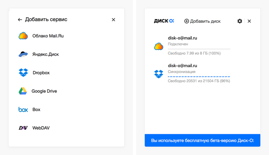
Task: Click the WebDAV logo icon
Action: click(23, 128)
